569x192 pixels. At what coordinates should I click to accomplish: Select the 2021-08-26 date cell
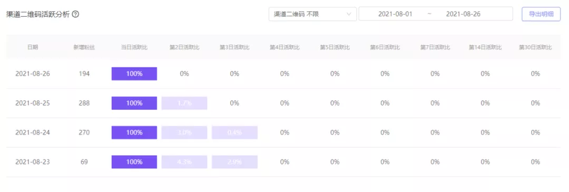tap(33, 74)
